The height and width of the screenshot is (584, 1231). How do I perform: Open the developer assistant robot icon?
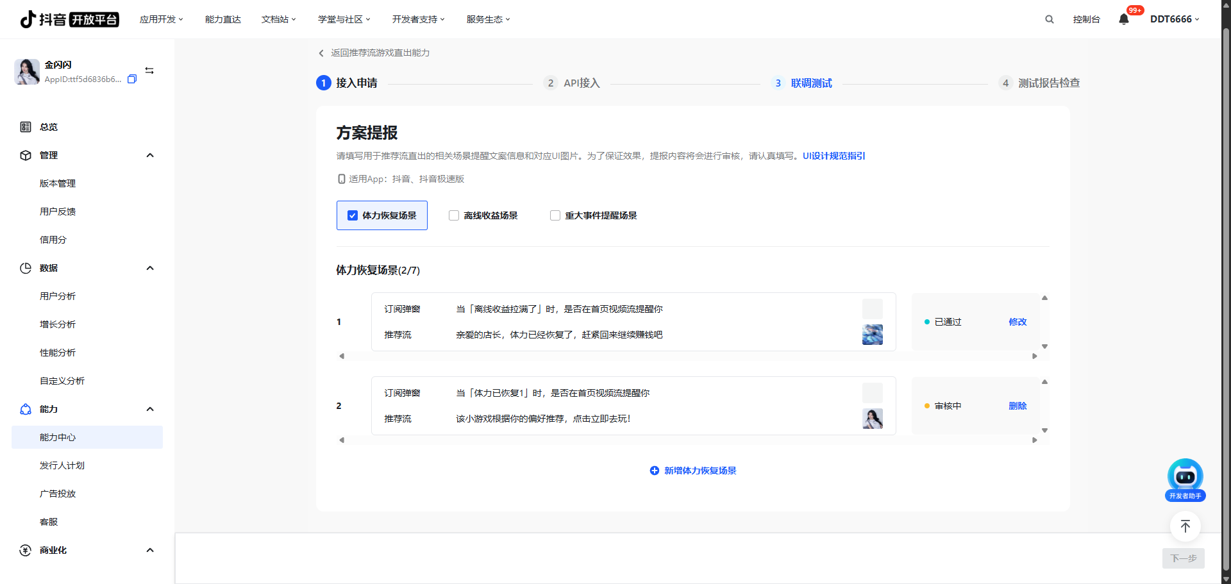(1185, 478)
